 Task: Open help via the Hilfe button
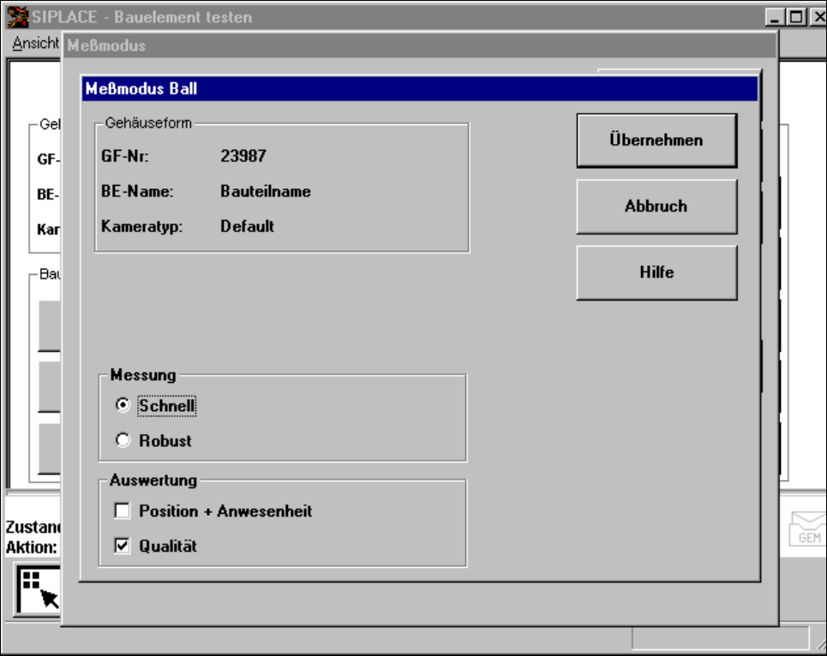tap(656, 273)
